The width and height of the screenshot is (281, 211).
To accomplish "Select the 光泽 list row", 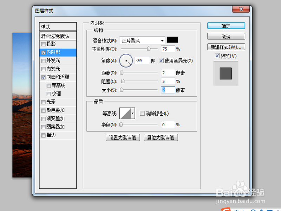I will [x=58, y=102].
